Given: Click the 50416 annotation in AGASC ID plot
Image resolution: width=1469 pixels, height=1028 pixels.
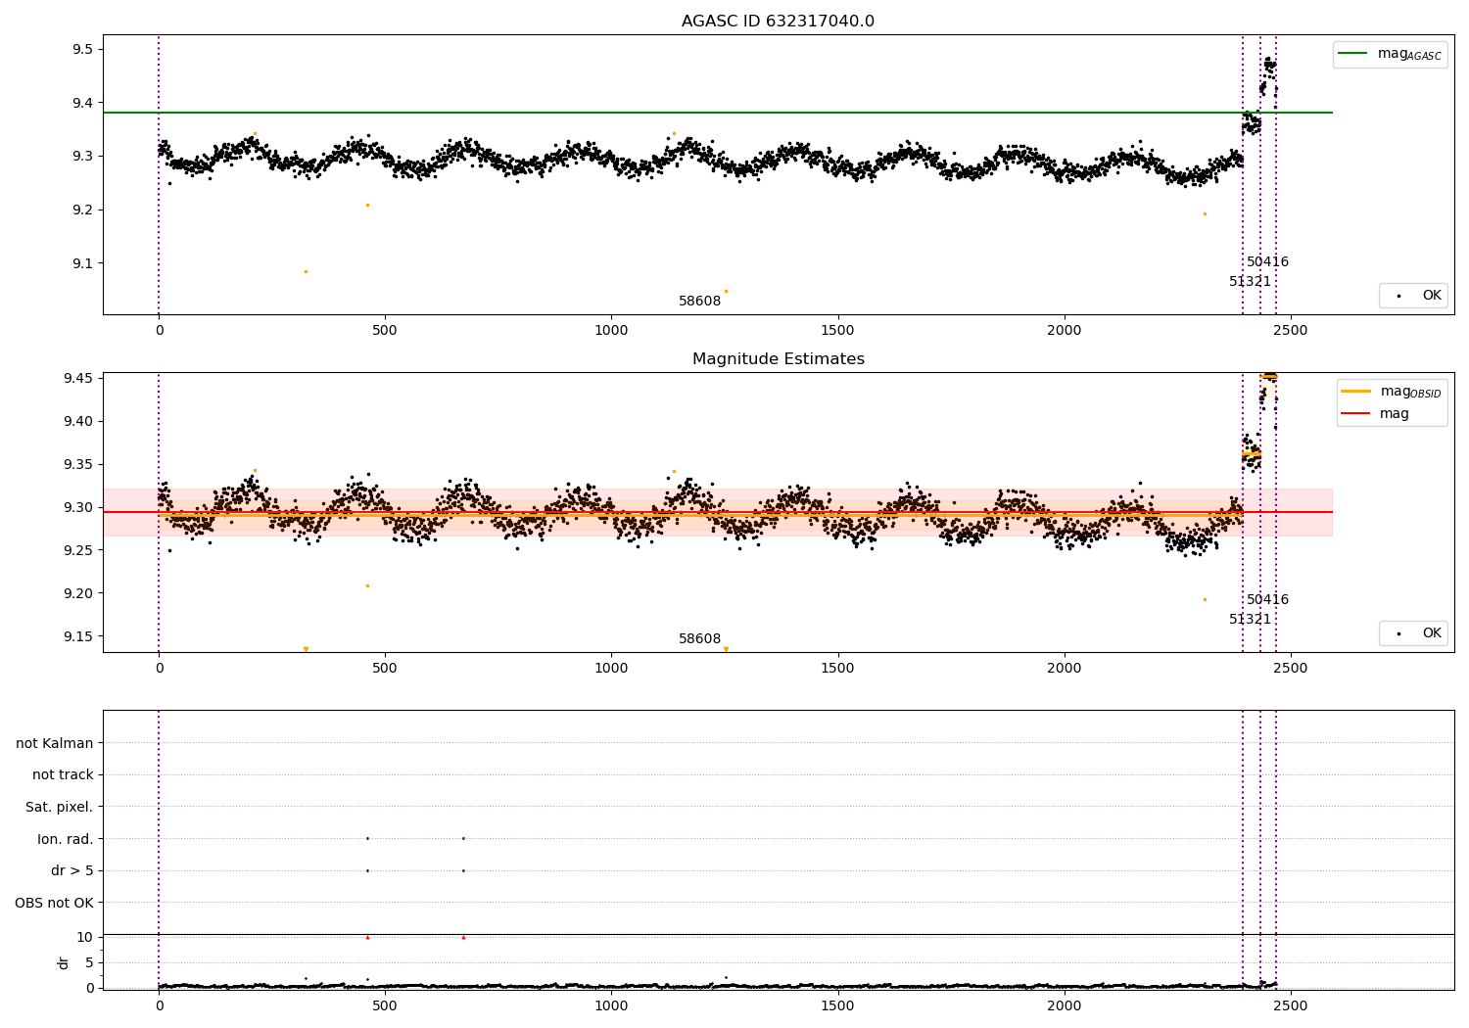Looking at the screenshot, I should pyautogui.click(x=1267, y=262).
